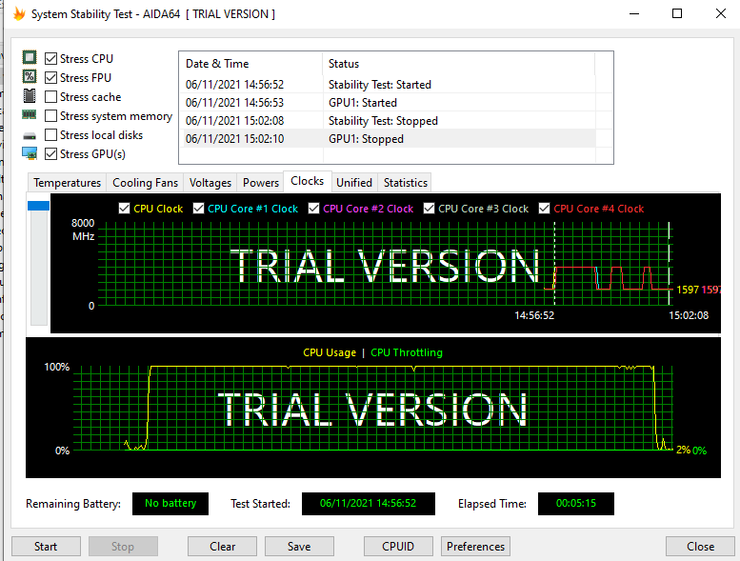
Task: Switch to the Unified tab
Action: point(354,183)
